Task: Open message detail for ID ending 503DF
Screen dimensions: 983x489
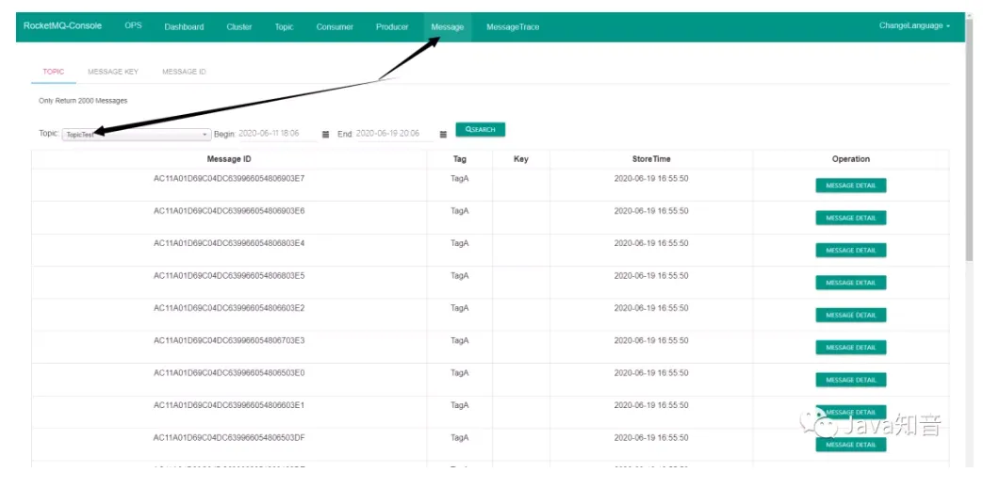Action: click(851, 445)
